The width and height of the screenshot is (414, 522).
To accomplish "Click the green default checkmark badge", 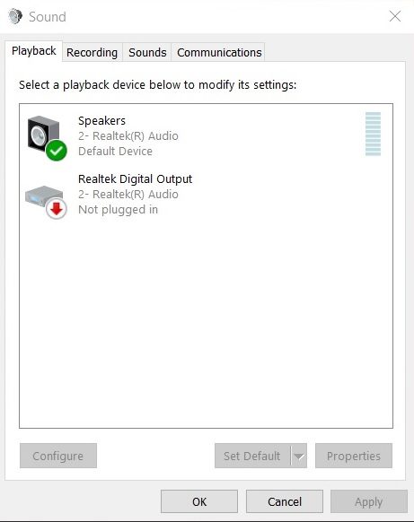I will [x=56, y=151].
